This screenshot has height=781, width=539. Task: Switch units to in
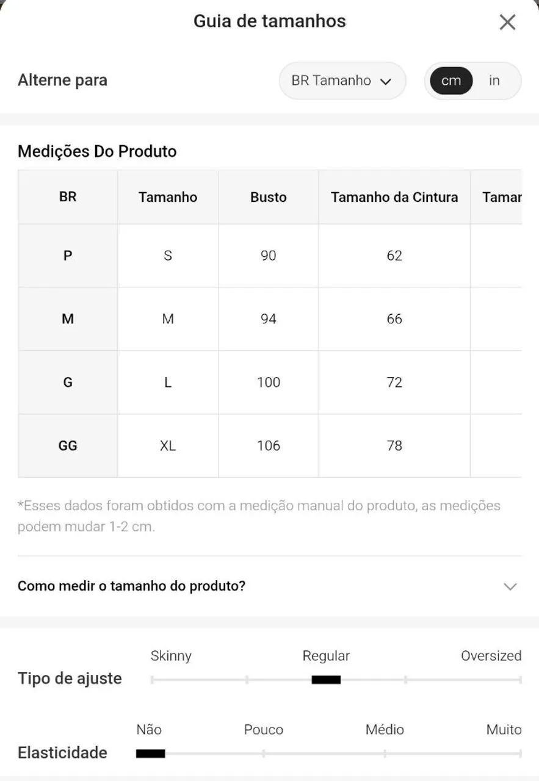[494, 81]
